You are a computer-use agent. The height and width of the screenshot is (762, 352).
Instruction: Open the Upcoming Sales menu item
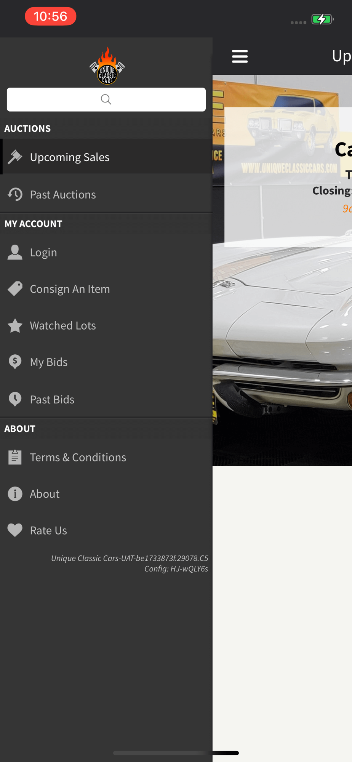pos(106,157)
